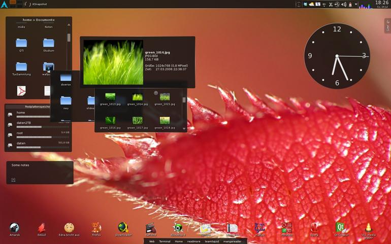The image size is (391, 244).
Task: Switch to the teamliquid tab
Action: coord(212,241)
